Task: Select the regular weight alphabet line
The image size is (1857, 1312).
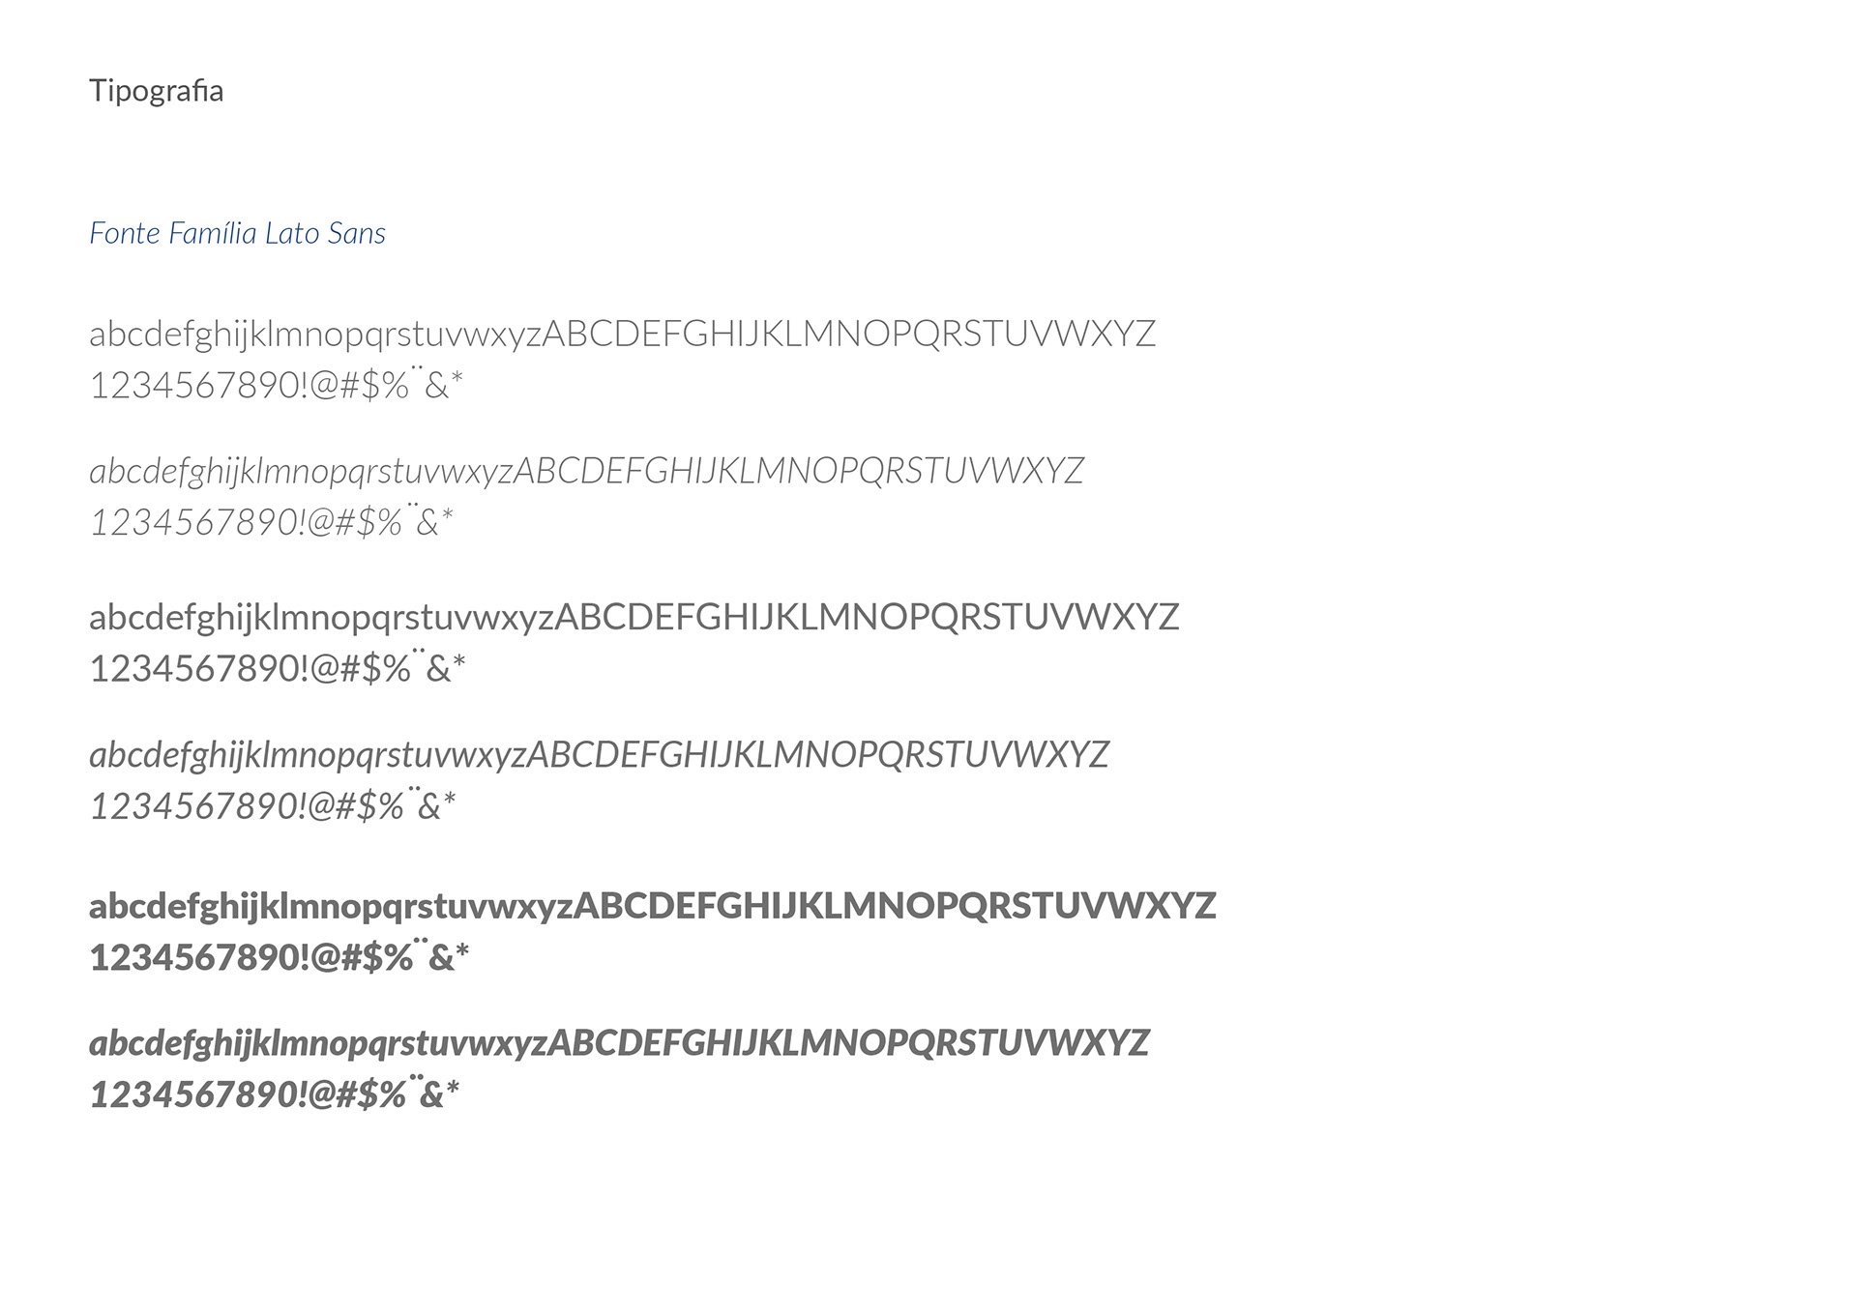Action: (634, 618)
